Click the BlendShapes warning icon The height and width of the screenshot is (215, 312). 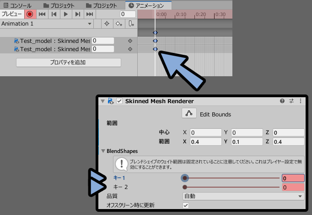[122, 164]
